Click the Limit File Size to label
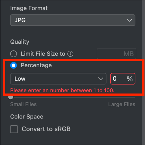Screen dimensions: 145x145 tap(43, 54)
